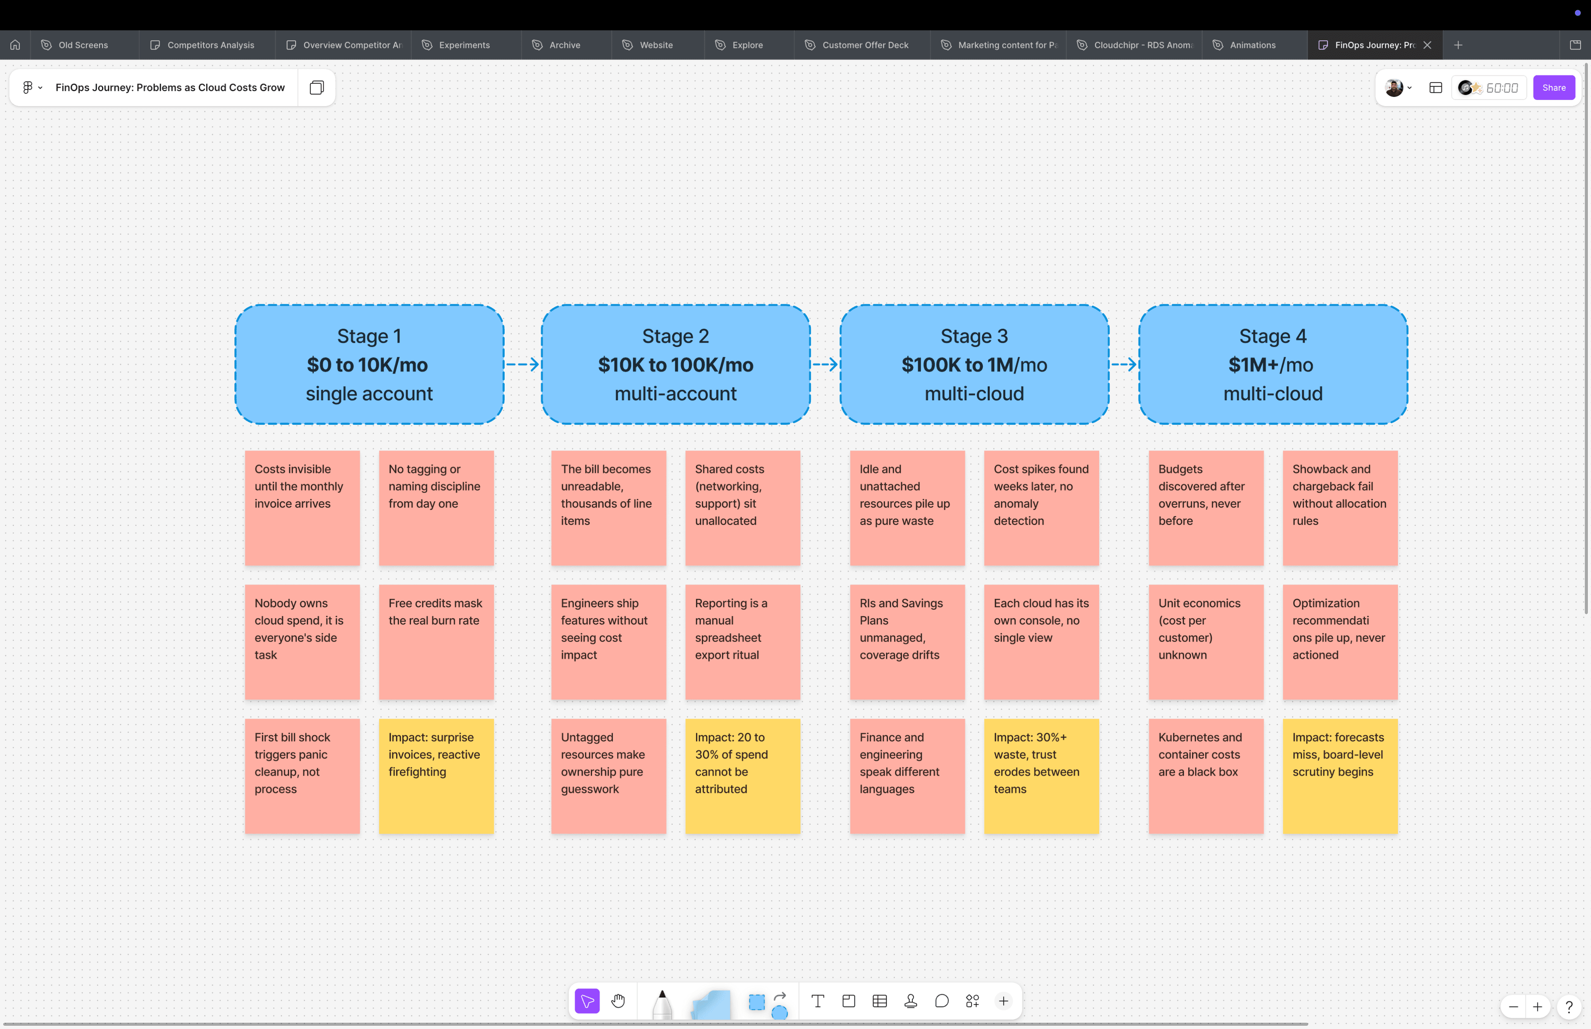The width and height of the screenshot is (1591, 1029).
Task: Add a new tab
Action: click(x=1458, y=45)
